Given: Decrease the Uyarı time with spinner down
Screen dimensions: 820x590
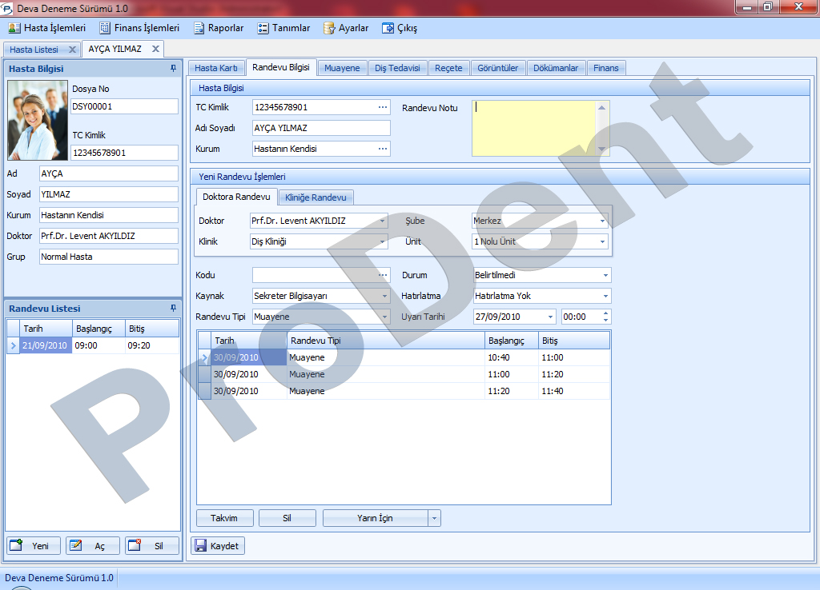Looking at the screenshot, I should click(x=605, y=320).
